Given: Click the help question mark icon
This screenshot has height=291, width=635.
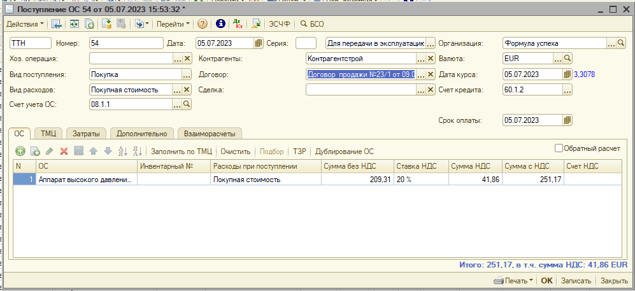Looking at the screenshot, I should point(203,24).
